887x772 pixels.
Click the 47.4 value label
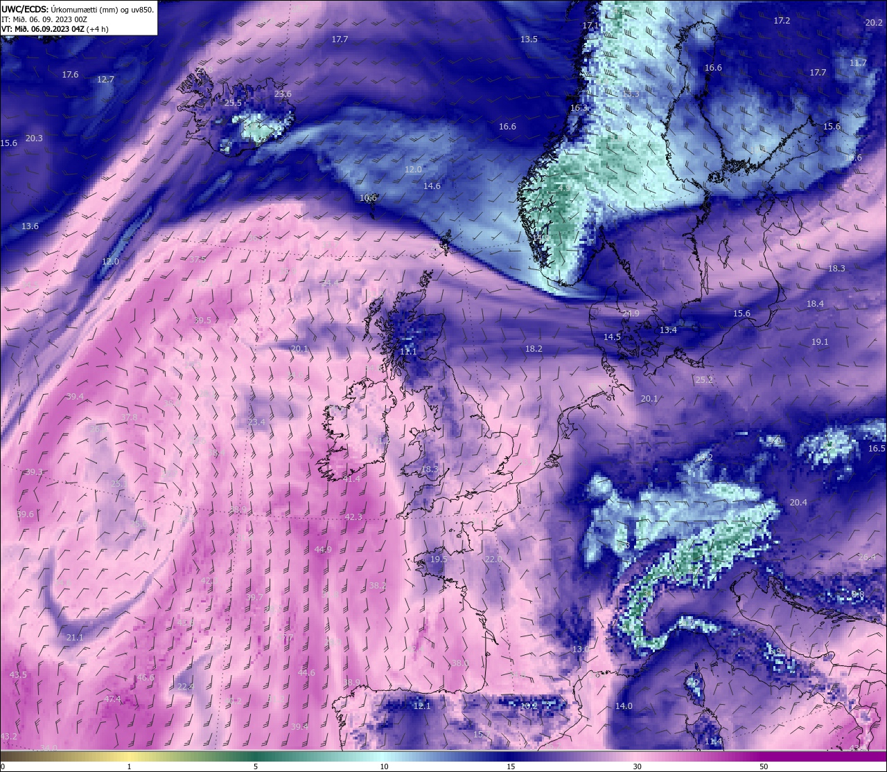coord(112,699)
